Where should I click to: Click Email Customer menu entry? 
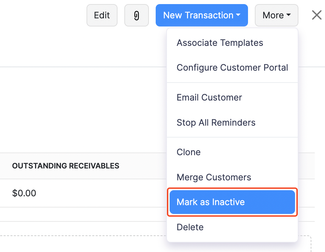click(x=209, y=97)
